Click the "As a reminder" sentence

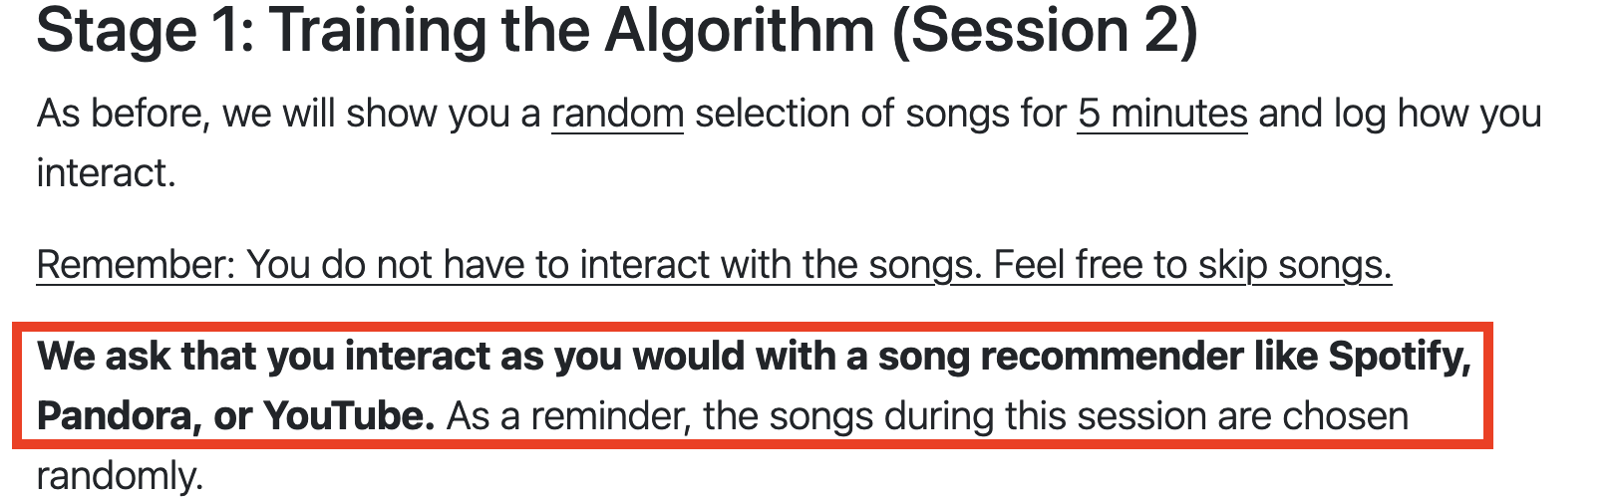tap(927, 416)
